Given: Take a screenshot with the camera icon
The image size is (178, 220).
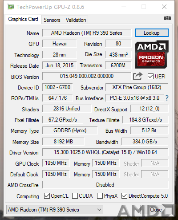Looking at the screenshot, I should [x=167, y=18].
